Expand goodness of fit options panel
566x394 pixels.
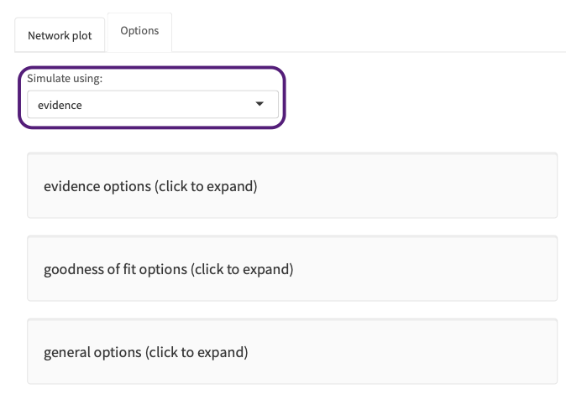click(291, 269)
